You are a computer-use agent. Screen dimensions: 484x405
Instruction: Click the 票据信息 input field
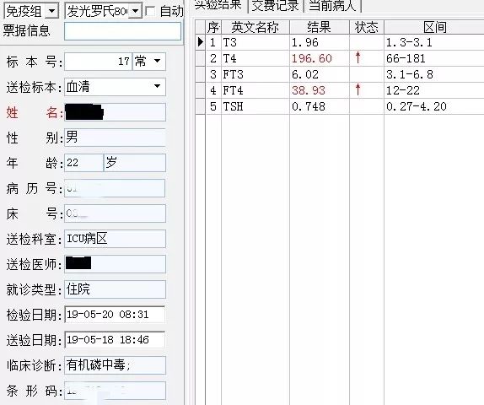[122, 31]
